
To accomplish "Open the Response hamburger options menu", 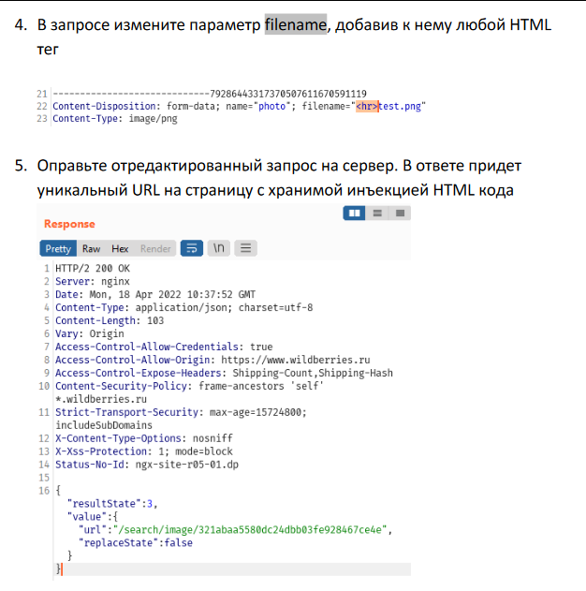I will (245, 248).
